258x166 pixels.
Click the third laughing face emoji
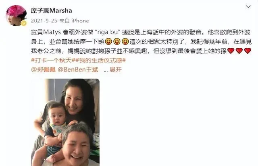point(125,42)
